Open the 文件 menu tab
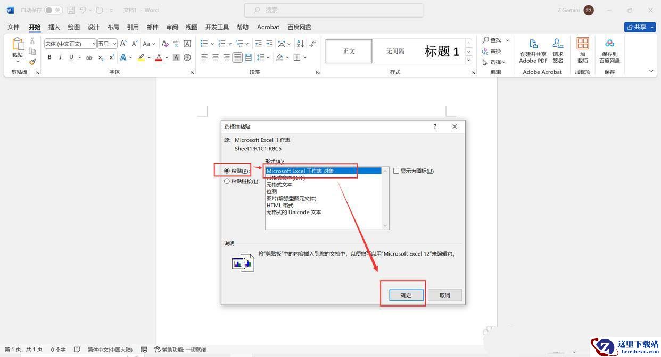 (x=13, y=27)
